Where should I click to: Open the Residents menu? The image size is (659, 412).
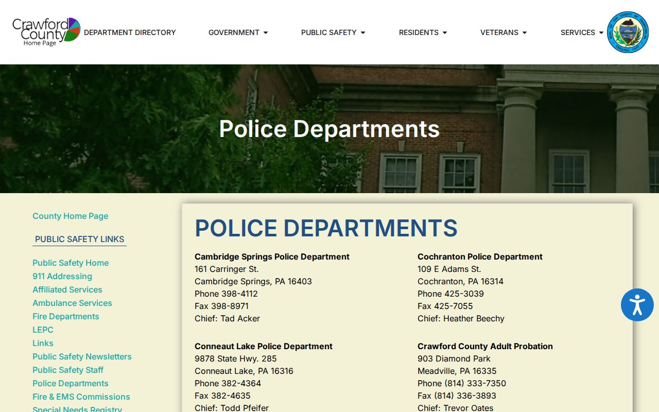point(419,32)
